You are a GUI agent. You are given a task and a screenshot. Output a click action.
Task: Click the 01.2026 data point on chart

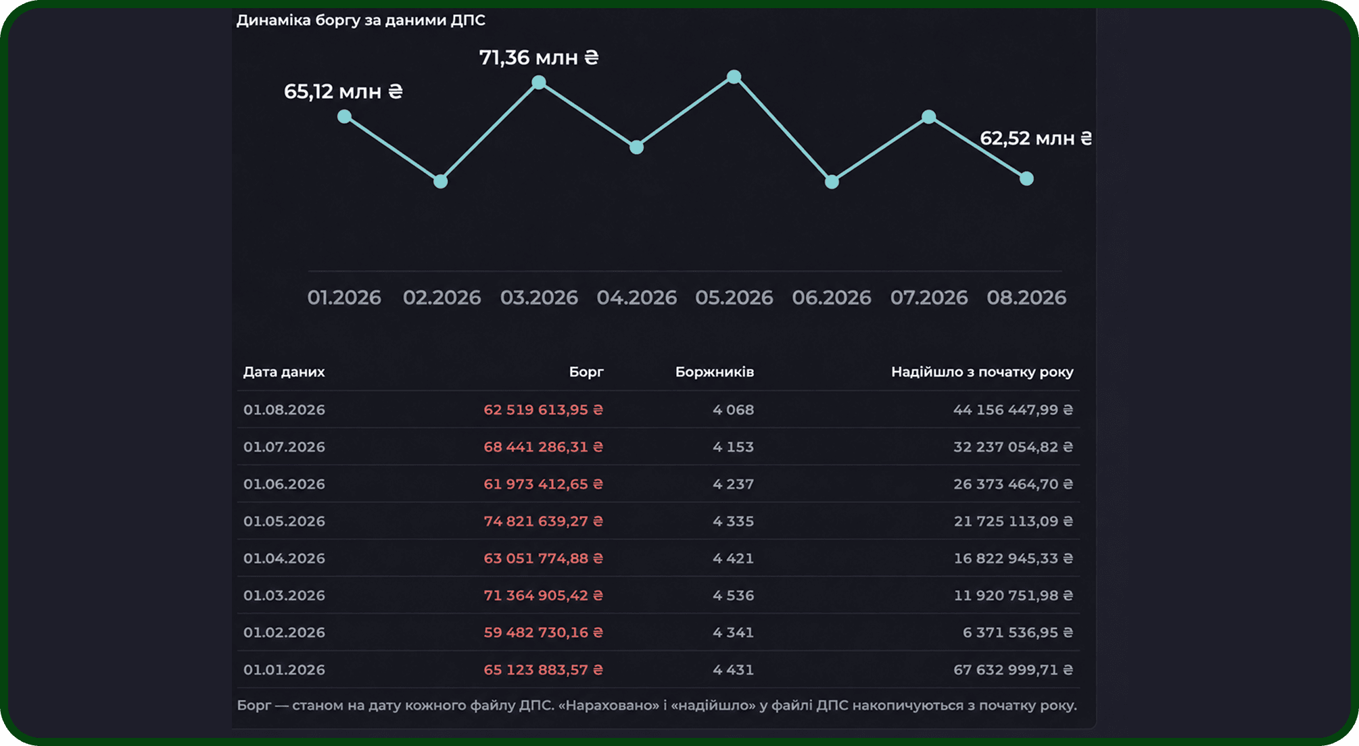pyautogui.click(x=344, y=116)
